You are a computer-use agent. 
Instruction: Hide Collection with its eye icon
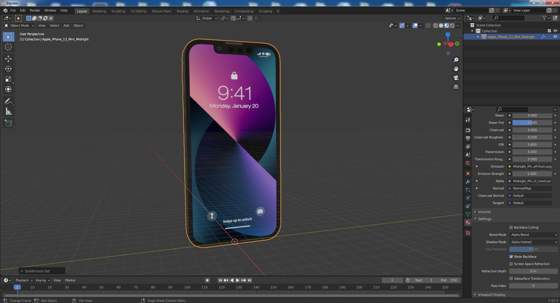[555, 31]
